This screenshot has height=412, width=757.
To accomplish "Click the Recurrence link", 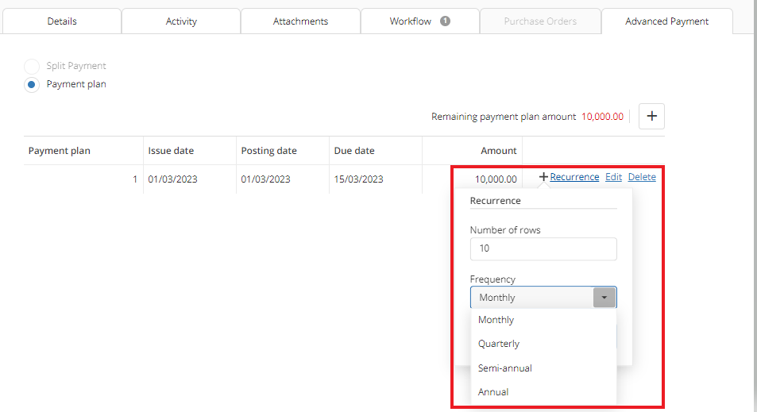I will 574,177.
